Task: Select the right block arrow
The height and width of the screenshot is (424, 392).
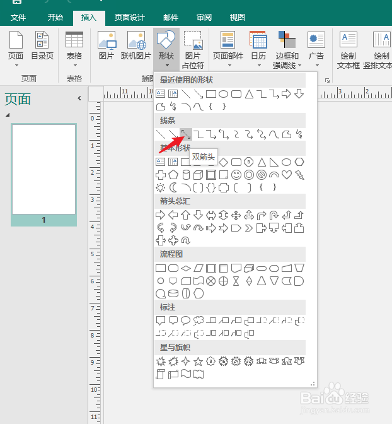Action: pyautogui.click(x=161, y=215)
